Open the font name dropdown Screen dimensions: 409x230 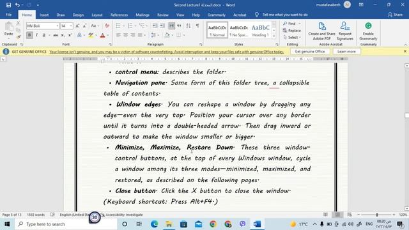(57, 26)
